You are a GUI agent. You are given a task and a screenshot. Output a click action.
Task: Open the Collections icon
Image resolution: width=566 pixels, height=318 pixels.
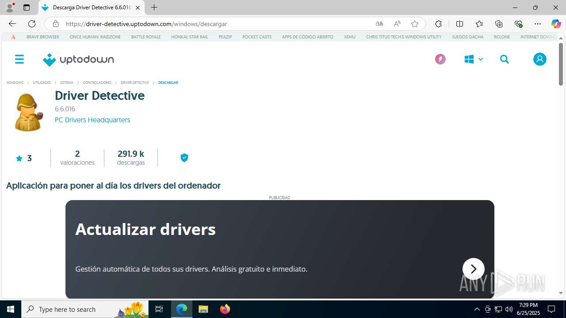499,24
